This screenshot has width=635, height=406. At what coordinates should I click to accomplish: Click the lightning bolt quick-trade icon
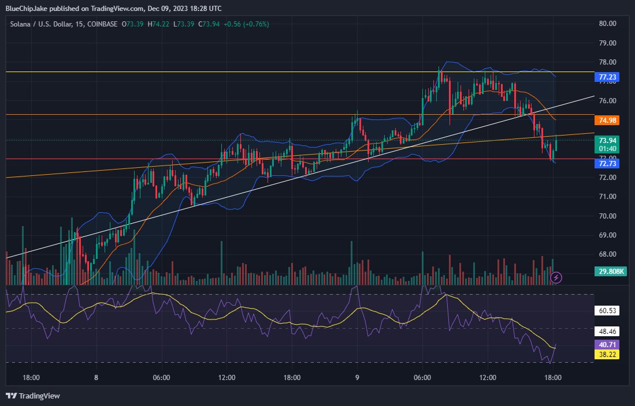[555, 279]
